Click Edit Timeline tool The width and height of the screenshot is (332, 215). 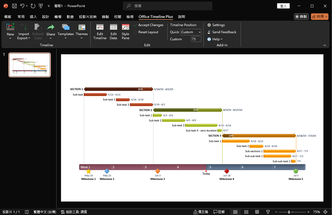[x=100, y=31]
